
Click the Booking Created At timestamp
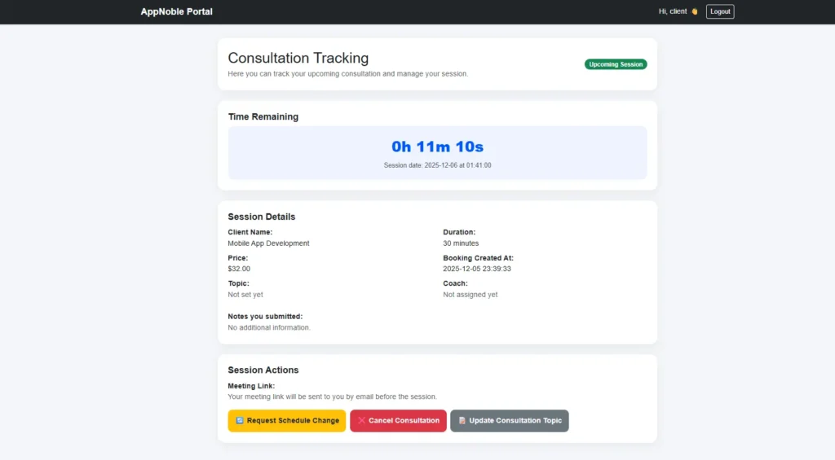[x=476, y=269]
